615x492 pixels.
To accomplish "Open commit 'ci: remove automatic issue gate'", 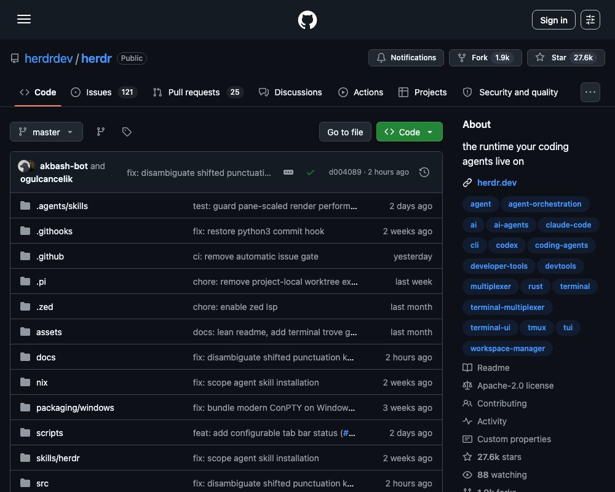I will pos(255,256).
